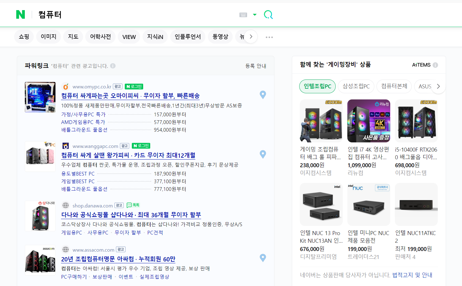462x286 pixels.
Task: Open 20년 조립컴퓨터명문 아싸컴 ad title
Action: tap(118, 259)
